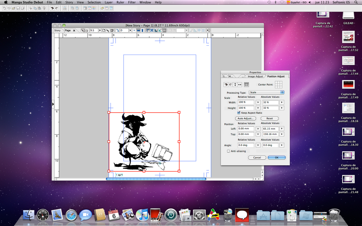Open the File menu
The image size is (362, 226).
click(x=49, y=2)
